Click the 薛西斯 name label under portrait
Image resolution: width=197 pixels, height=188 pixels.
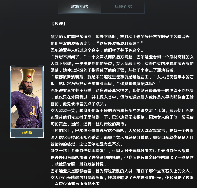coord(27,133)
